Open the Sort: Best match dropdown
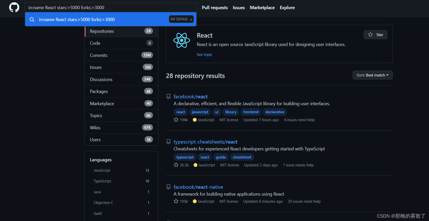Image resolution: width=429 pixels, height=221 pixels. (x=372, y=75)
